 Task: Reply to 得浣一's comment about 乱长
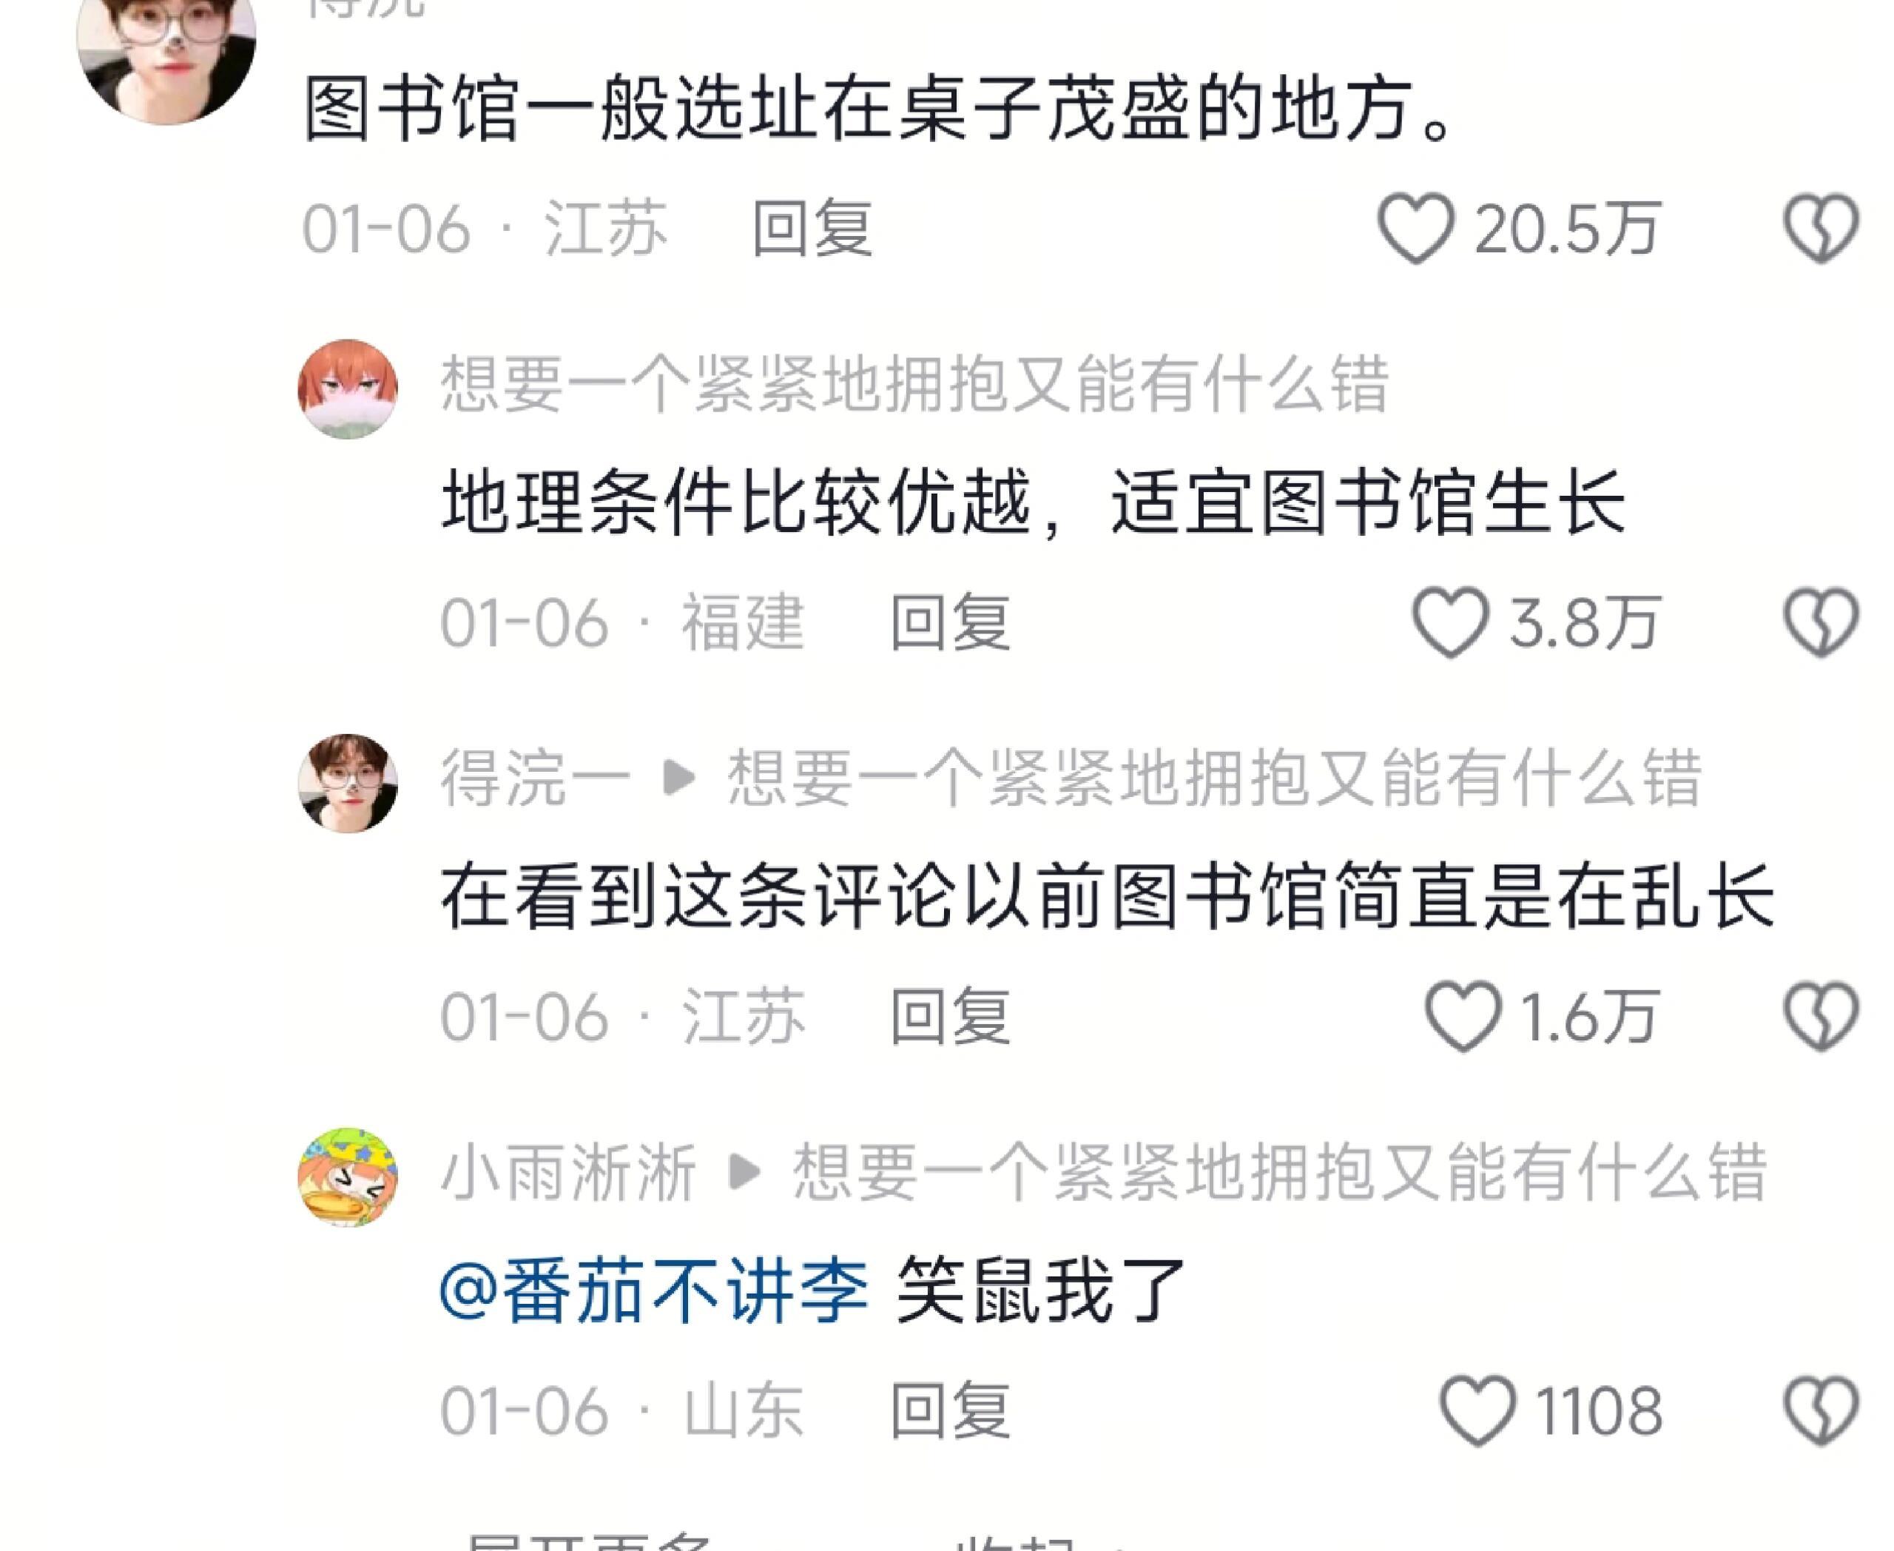coord(951,1017)
